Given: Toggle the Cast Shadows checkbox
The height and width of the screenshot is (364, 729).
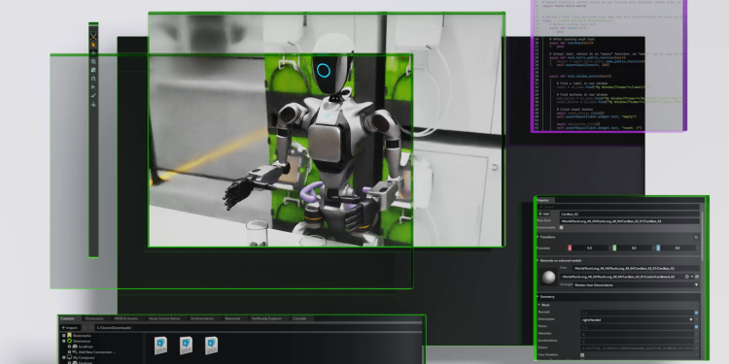Looking at the screenshot, I should click(x=582, y=355).
